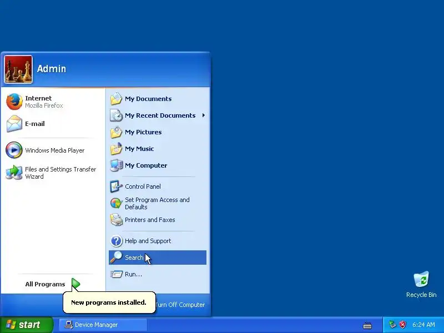Click the My Documents folder icon
This screenshot has height=333, width=444.
tap(116, 99)
